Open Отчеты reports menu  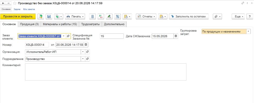pyautogui.click(x=146, y=16)
